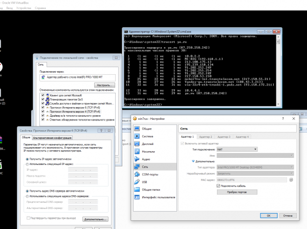
Task: Open the Общие settings category
Action: [146, 129]
